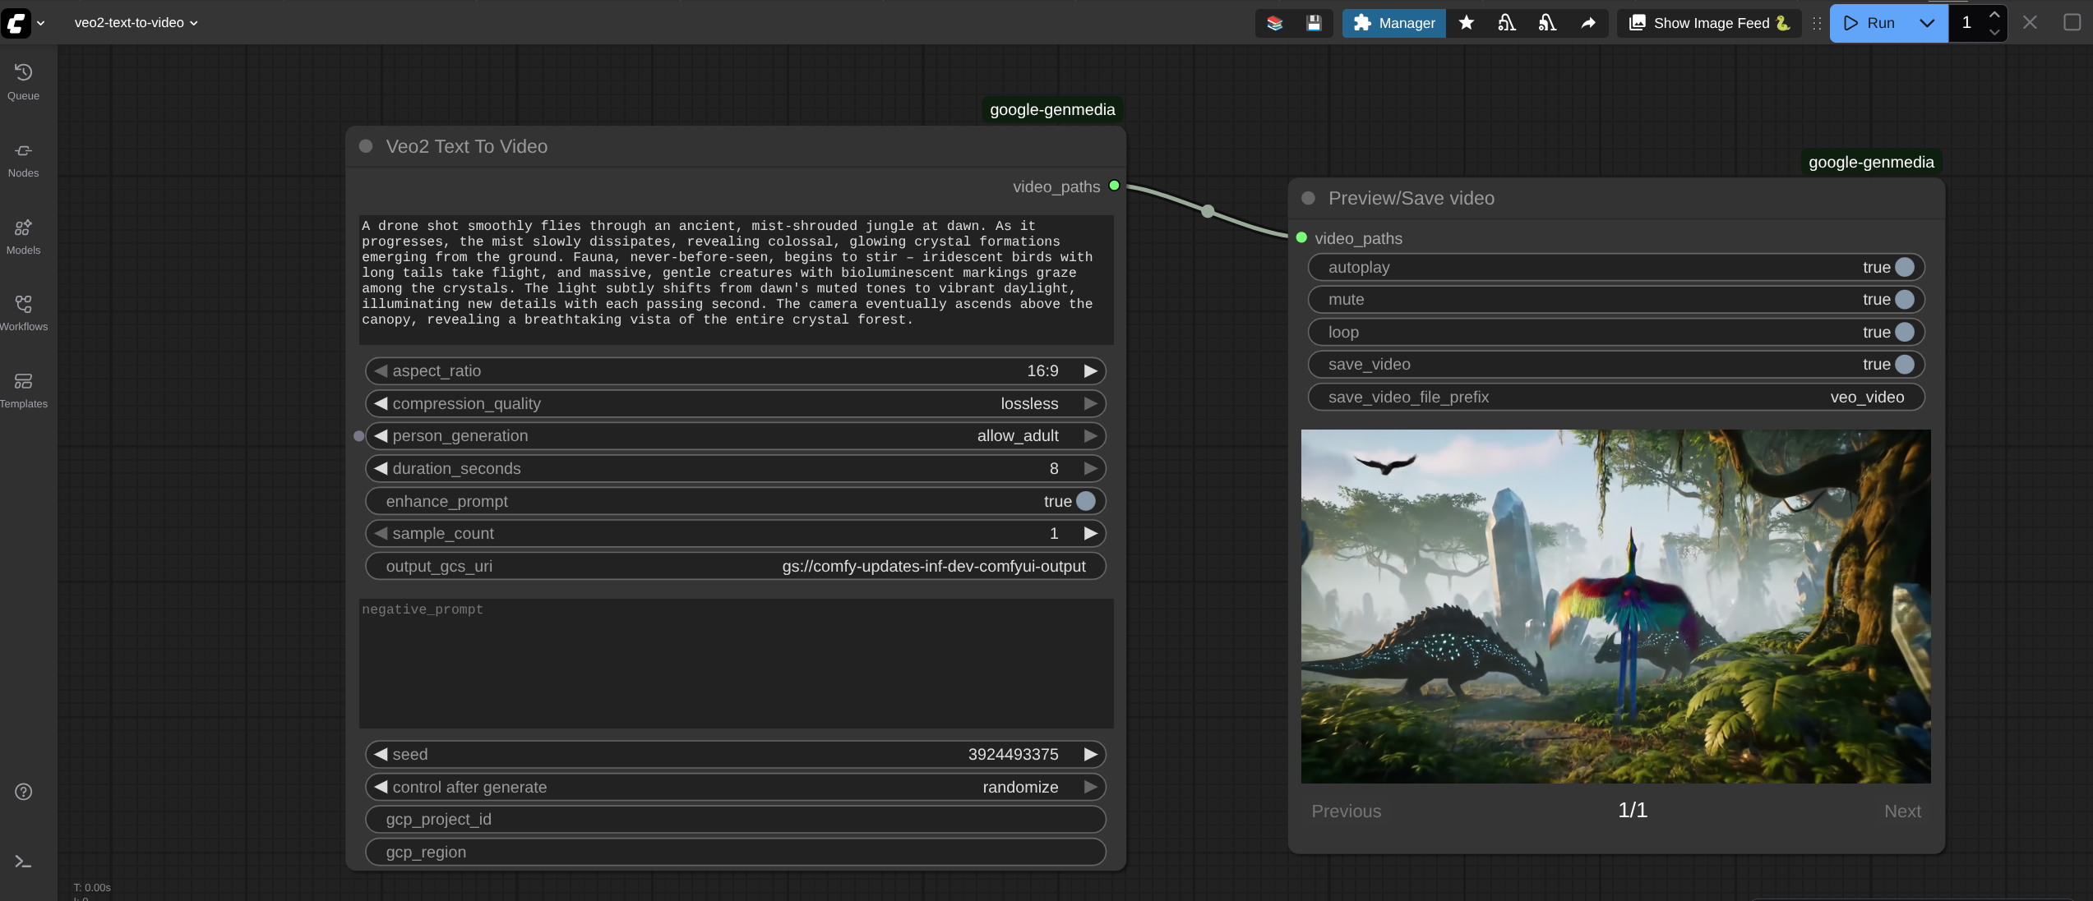Viewport: 2093px width, 901px height.
Task: Click the save floppy disk icon
Action: point(1314,23)
